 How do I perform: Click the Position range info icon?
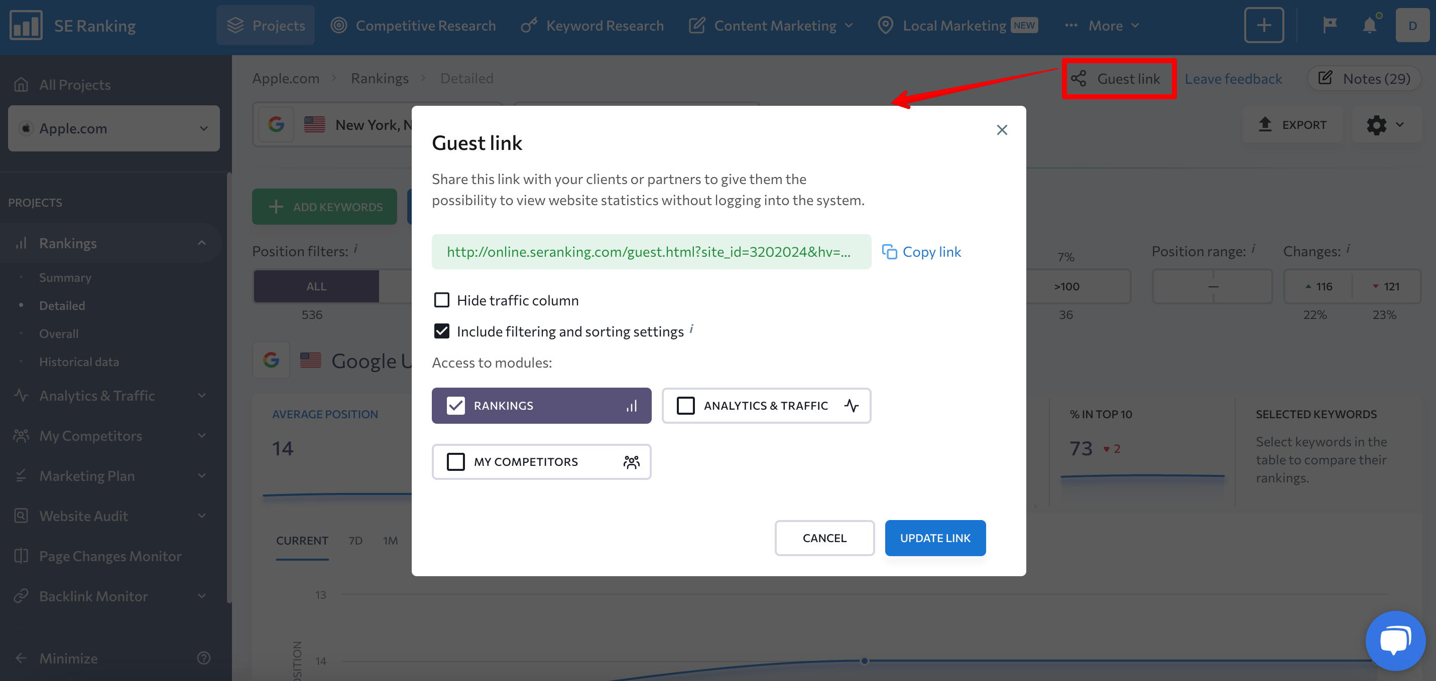[1253, 248]
